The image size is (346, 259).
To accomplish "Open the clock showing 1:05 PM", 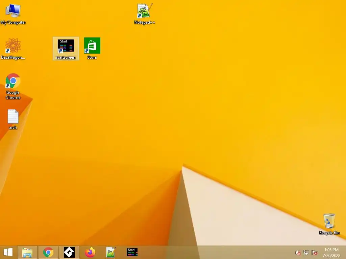I will click(x=331, y=252).
